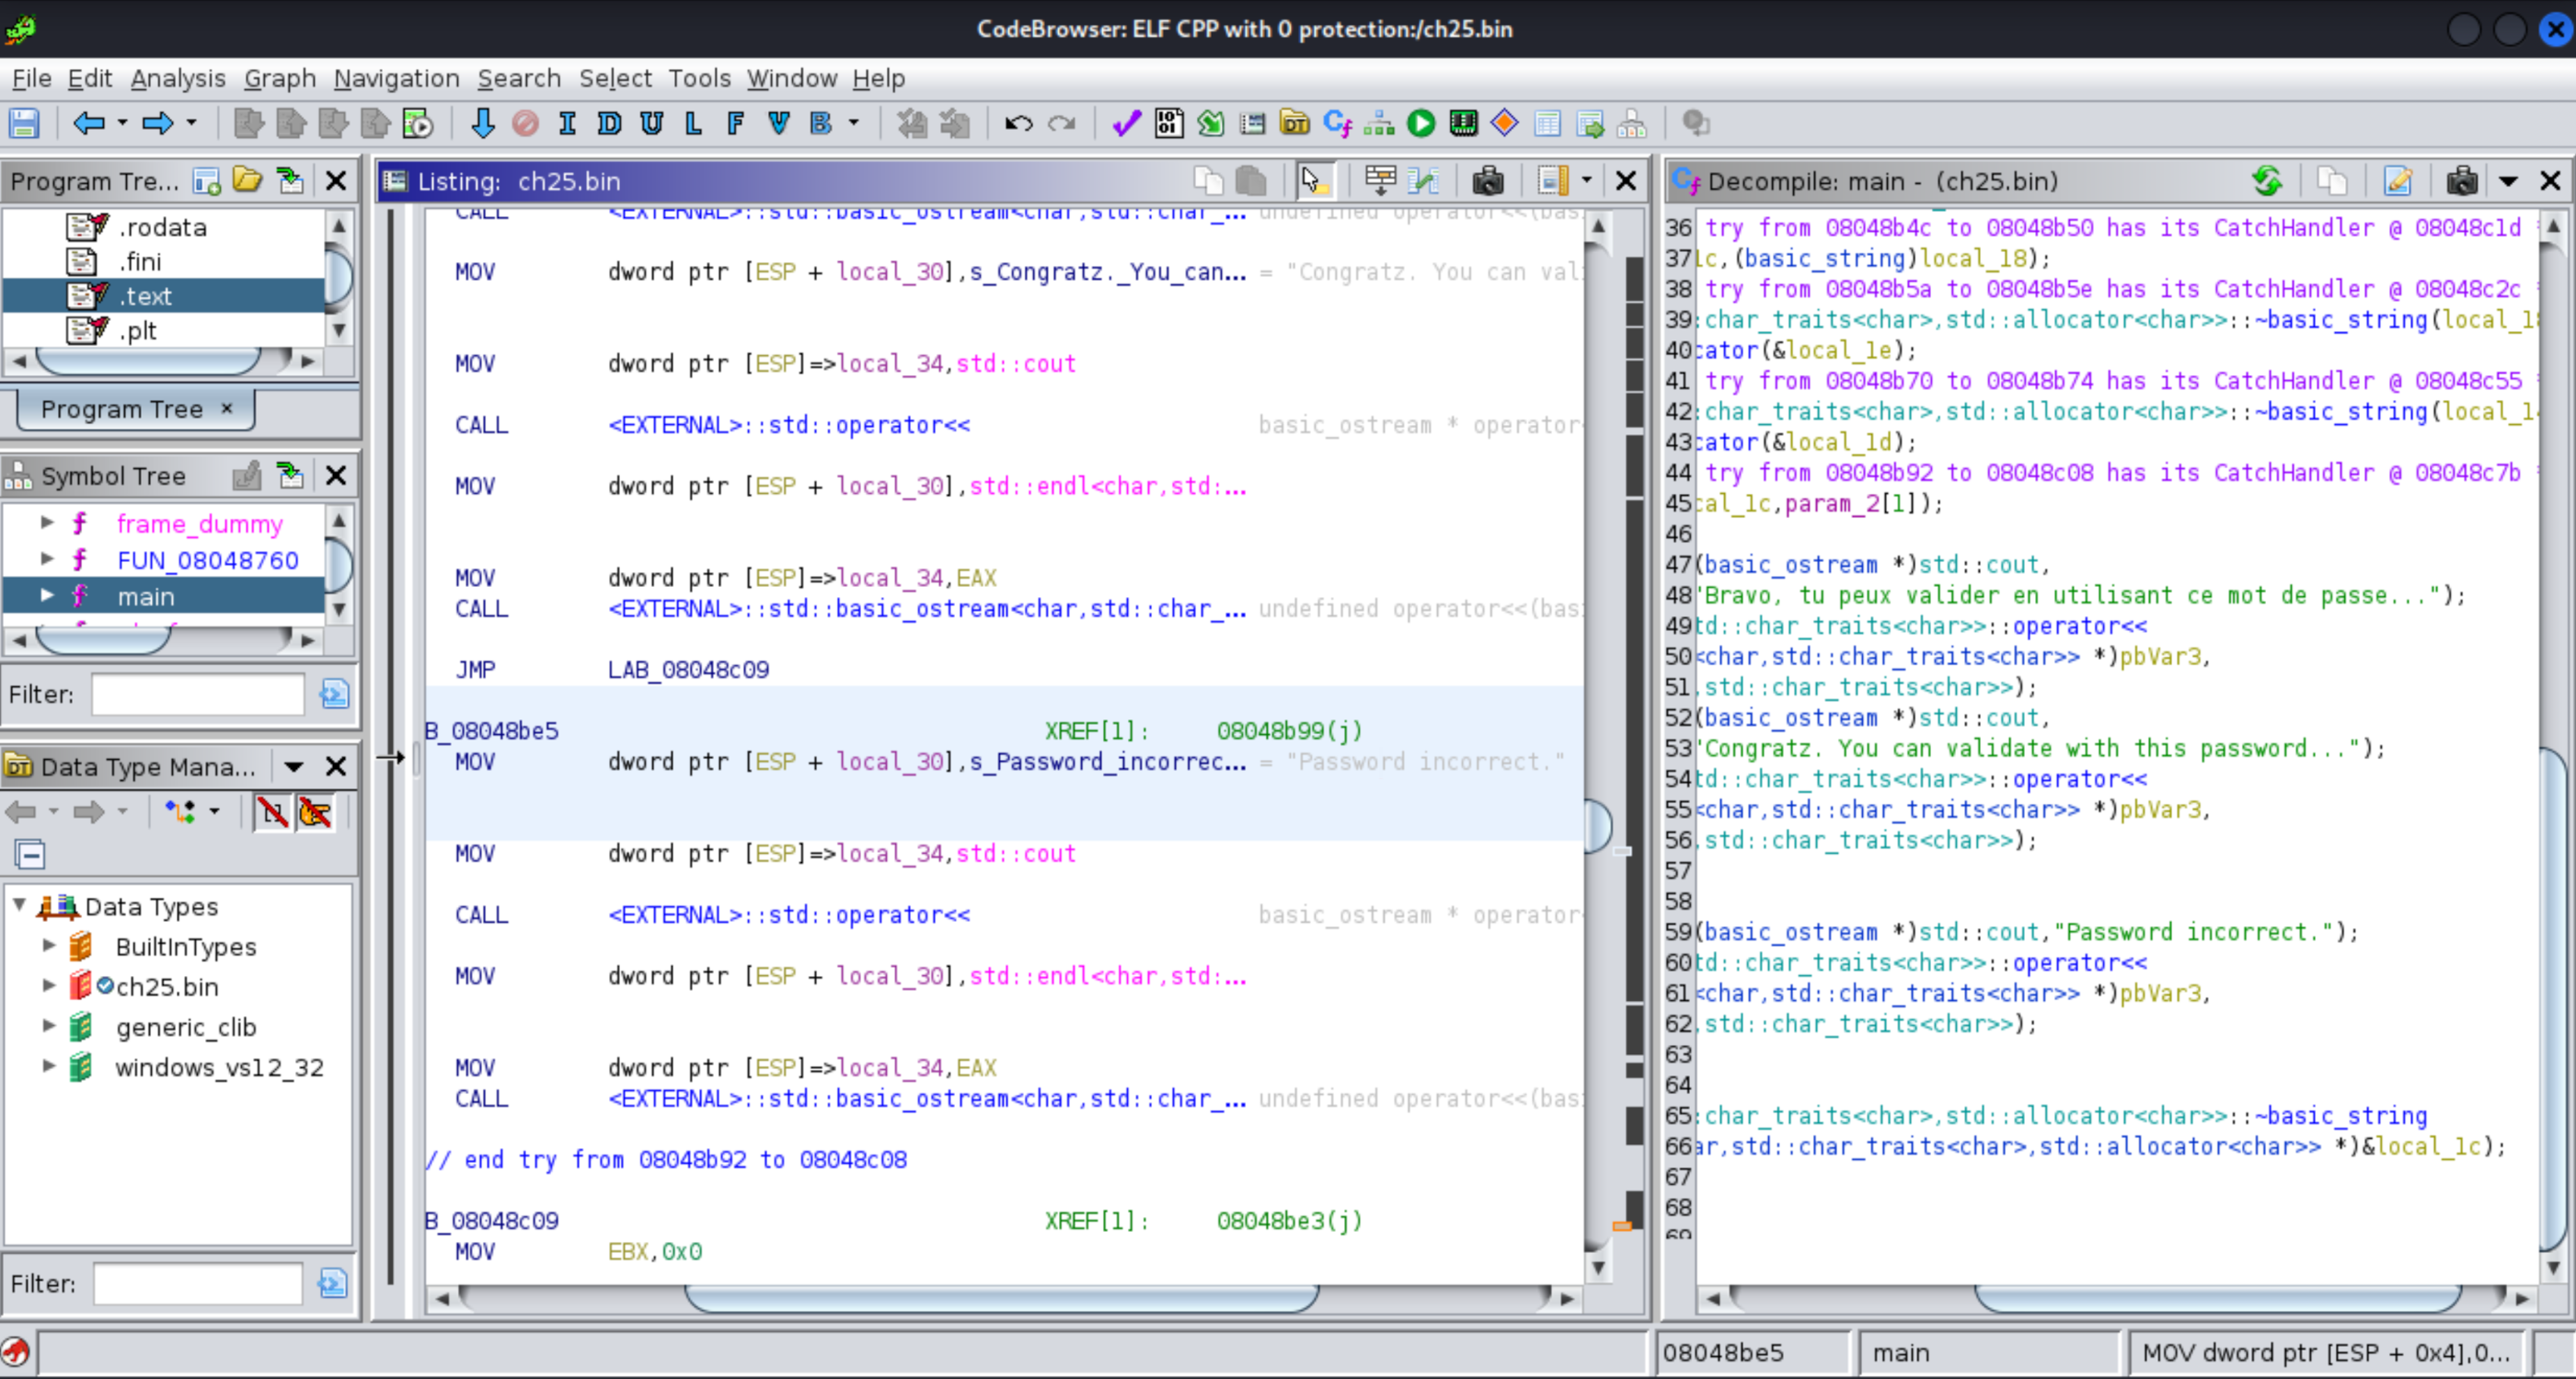Click XREF address 08048b99(j) in Listing
Viewport: 2576px width, 1379px height.
1289,731
